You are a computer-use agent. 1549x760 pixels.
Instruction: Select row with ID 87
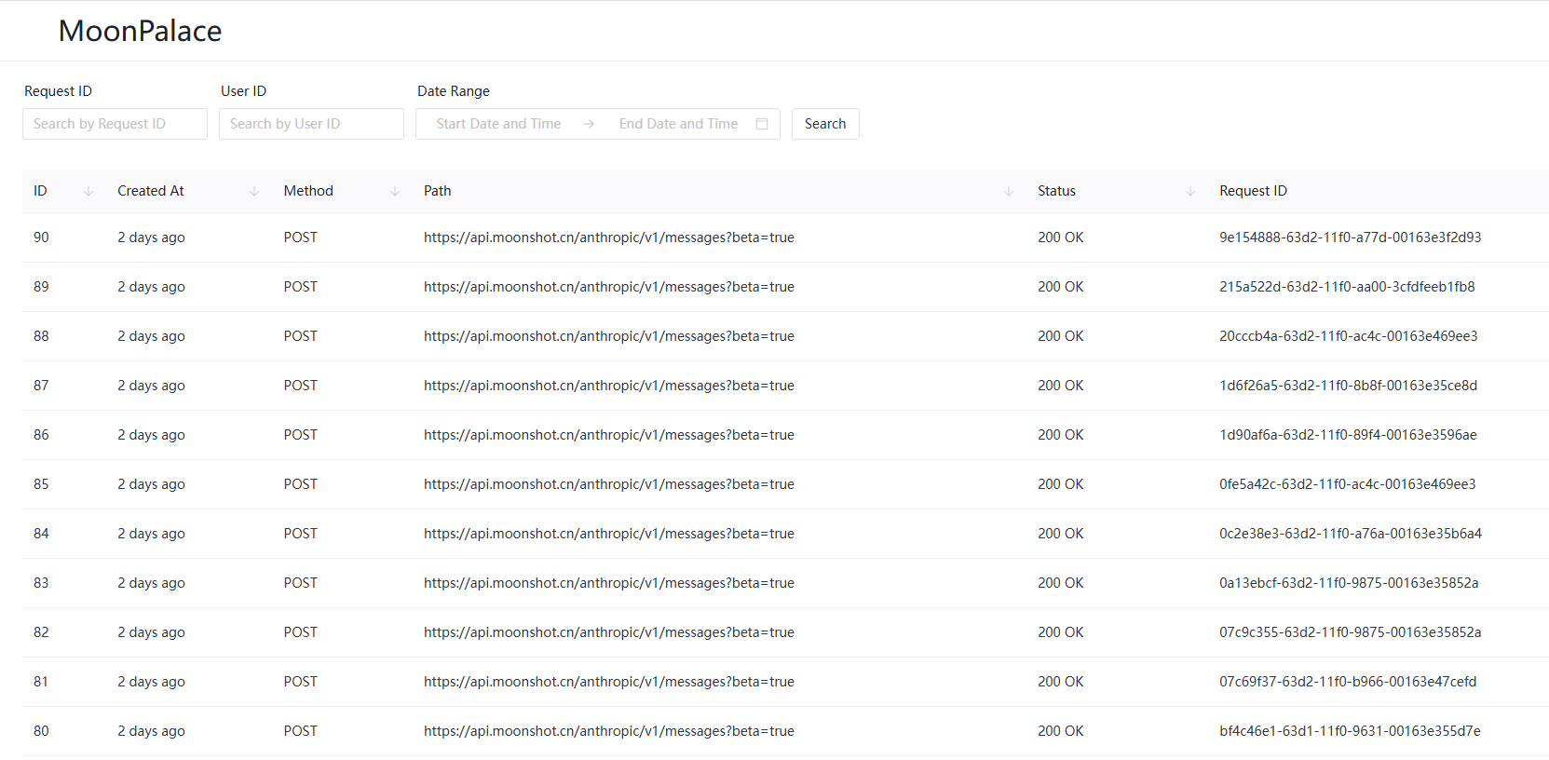[x=785, y=386]
